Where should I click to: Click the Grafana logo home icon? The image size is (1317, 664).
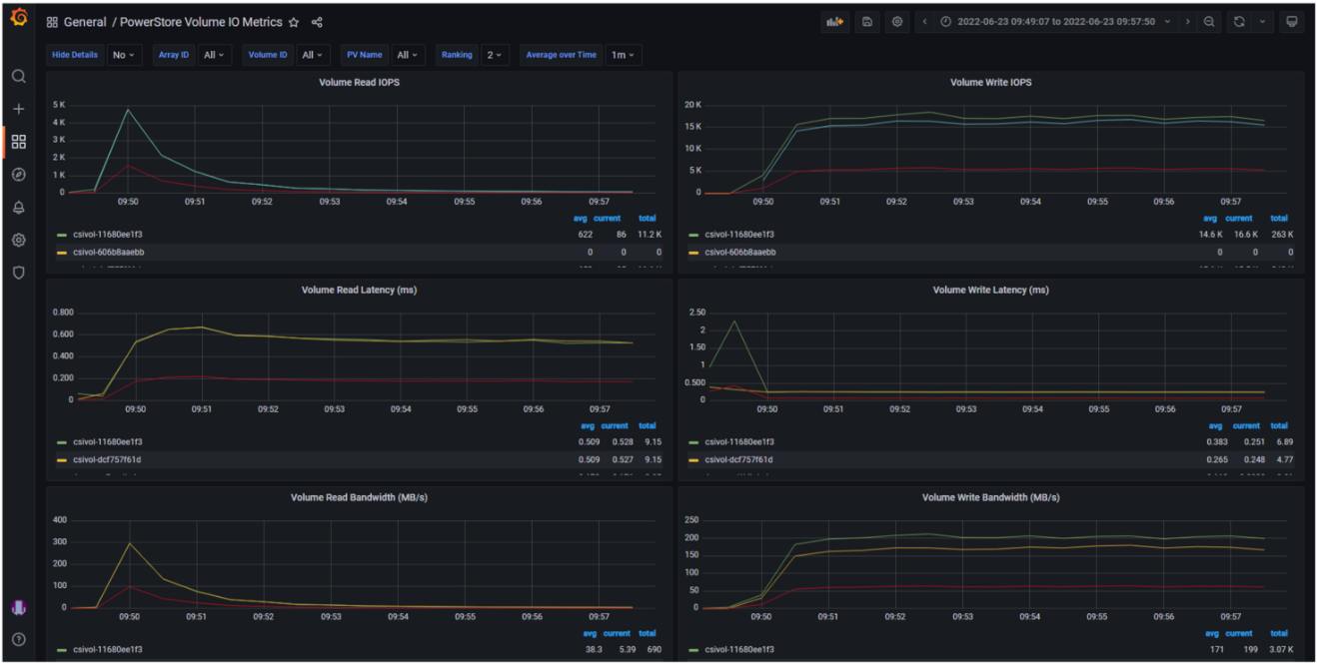(18, 18)
